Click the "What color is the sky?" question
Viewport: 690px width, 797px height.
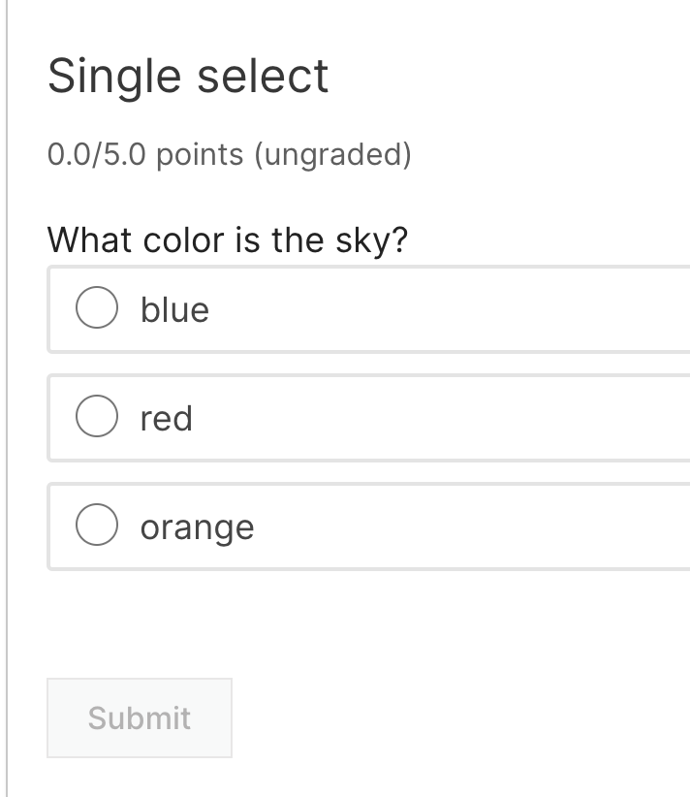[x=228, y=239]
